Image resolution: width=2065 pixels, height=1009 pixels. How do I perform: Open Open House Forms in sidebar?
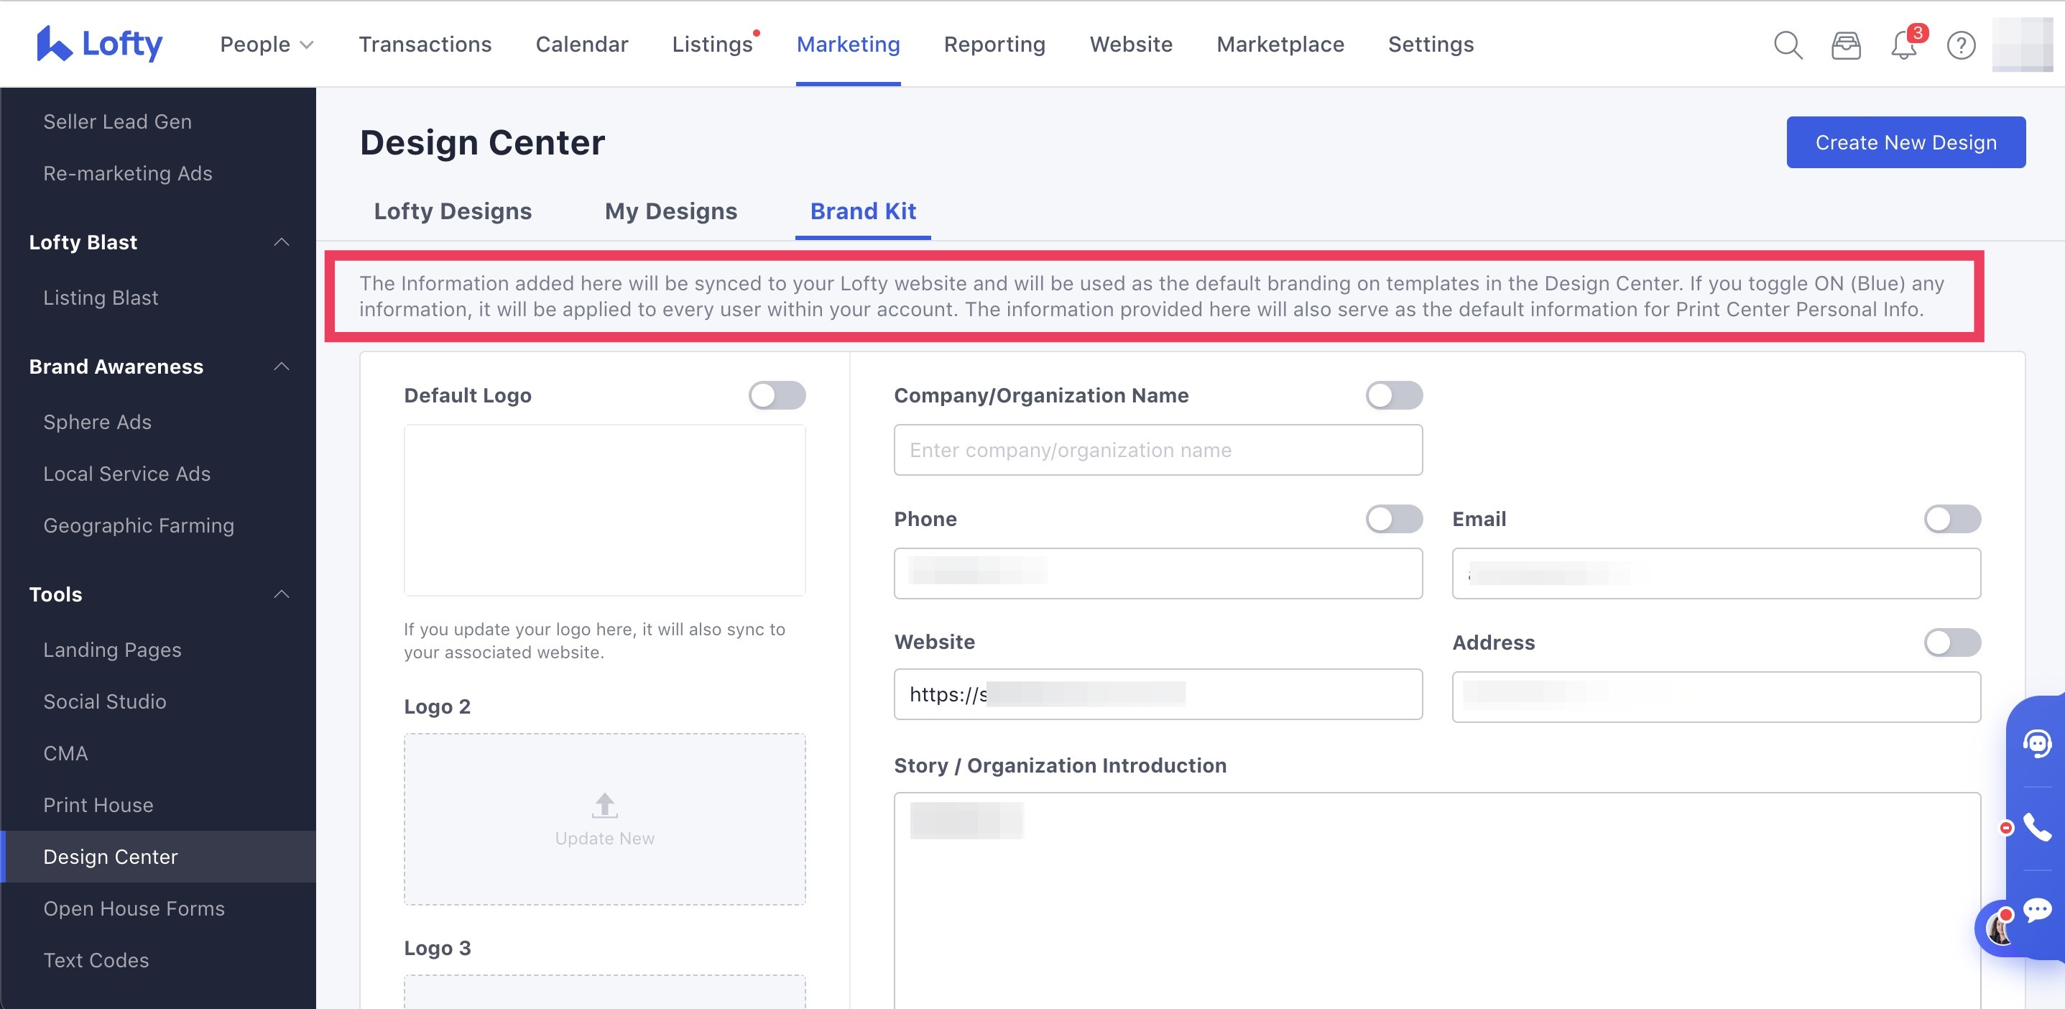pyautogui.click(x=134, y=908)
